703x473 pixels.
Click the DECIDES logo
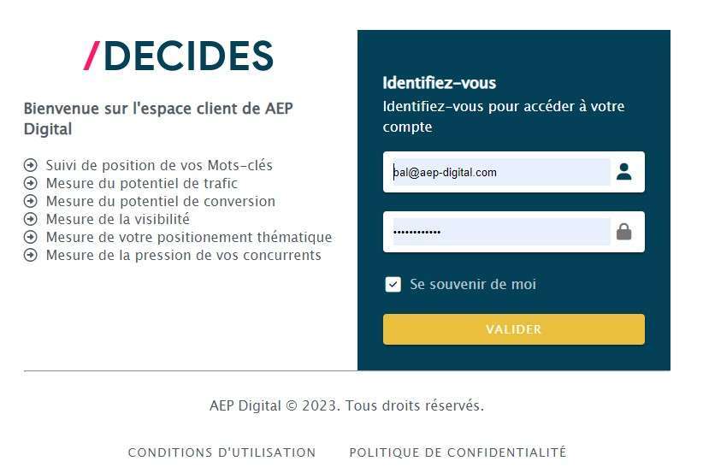coord(178,56)
